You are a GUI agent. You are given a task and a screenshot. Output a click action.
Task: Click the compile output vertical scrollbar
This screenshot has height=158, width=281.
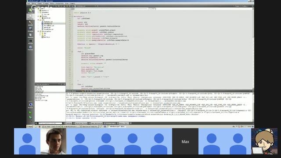pos(253,107)
